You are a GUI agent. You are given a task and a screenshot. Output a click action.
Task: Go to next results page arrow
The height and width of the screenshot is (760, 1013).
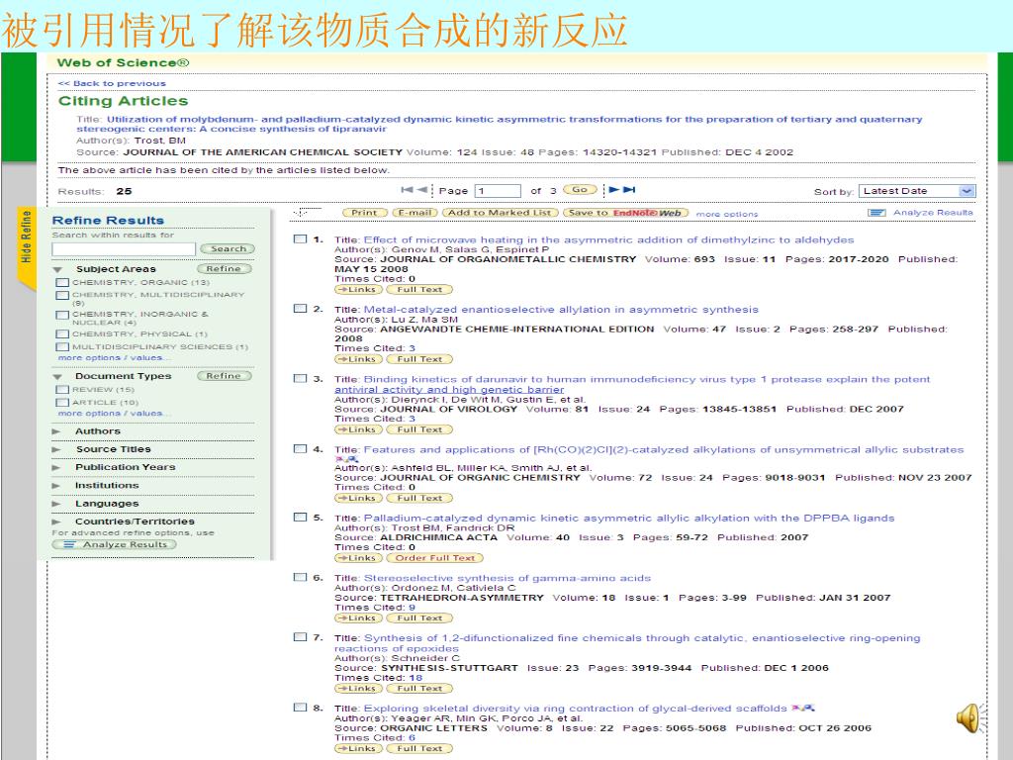click(x=614, y=190)
